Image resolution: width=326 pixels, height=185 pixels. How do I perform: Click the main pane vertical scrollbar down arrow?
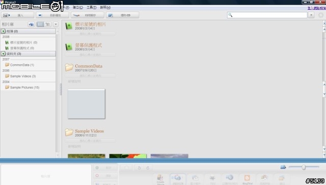[324, 149]
